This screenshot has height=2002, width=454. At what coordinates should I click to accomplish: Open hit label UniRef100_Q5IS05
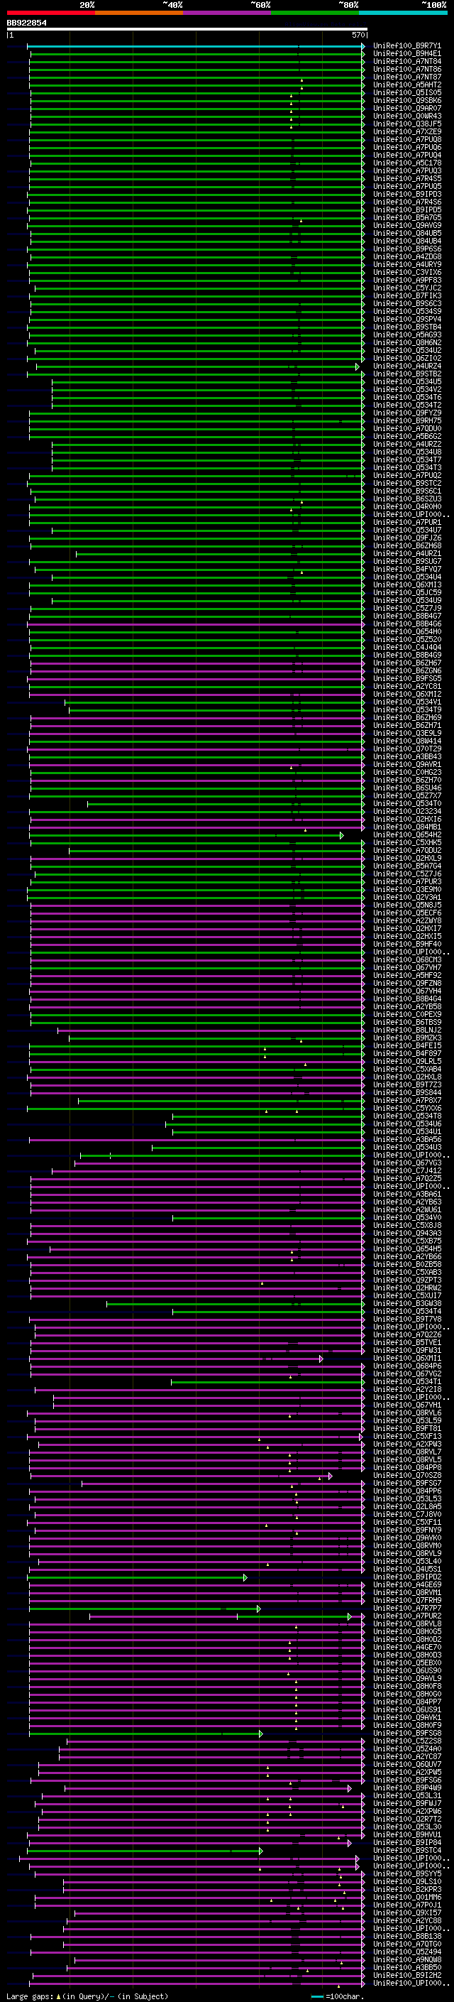406,93
